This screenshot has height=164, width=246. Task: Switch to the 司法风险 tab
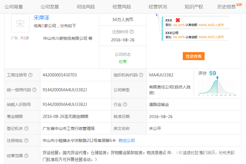[x=86, y=7]
